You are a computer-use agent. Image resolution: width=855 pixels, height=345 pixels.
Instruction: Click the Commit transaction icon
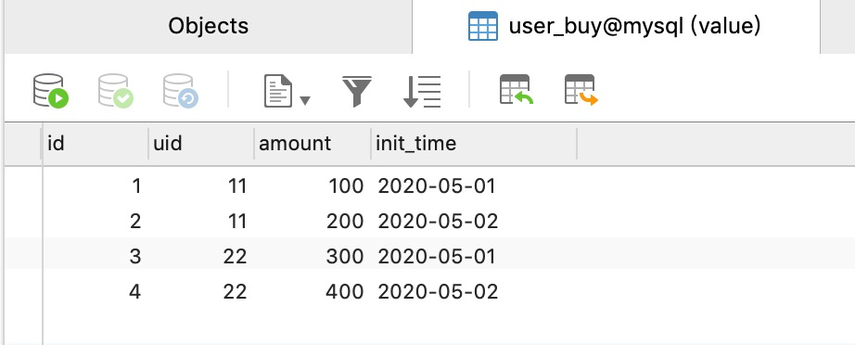tap(116, 91)
